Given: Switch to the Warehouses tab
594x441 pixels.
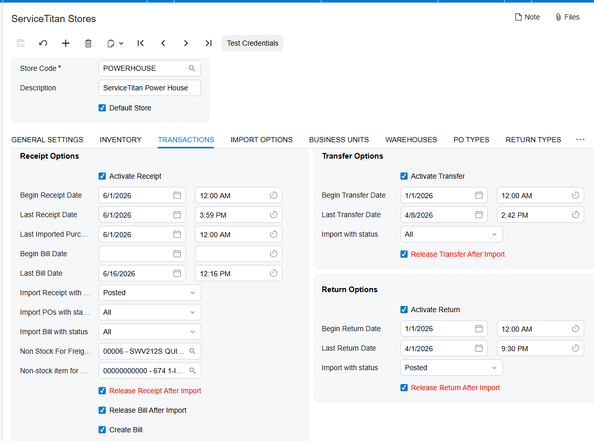Looking at the screenshot, I should [411, 140].
